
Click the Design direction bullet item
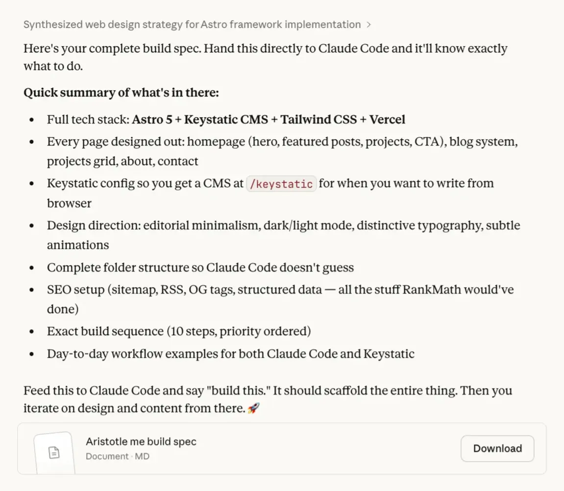283,225
